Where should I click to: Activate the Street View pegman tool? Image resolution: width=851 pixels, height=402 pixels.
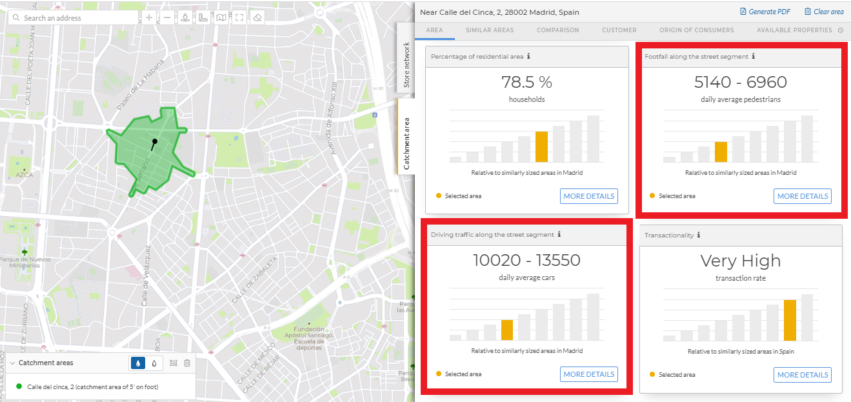click(185, 17)
